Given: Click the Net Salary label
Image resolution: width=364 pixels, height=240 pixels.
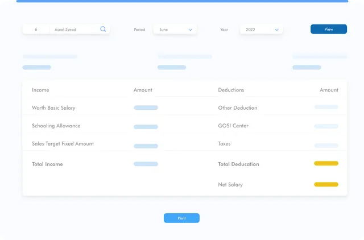Looking at the screenshot, I should pos(230,184).
